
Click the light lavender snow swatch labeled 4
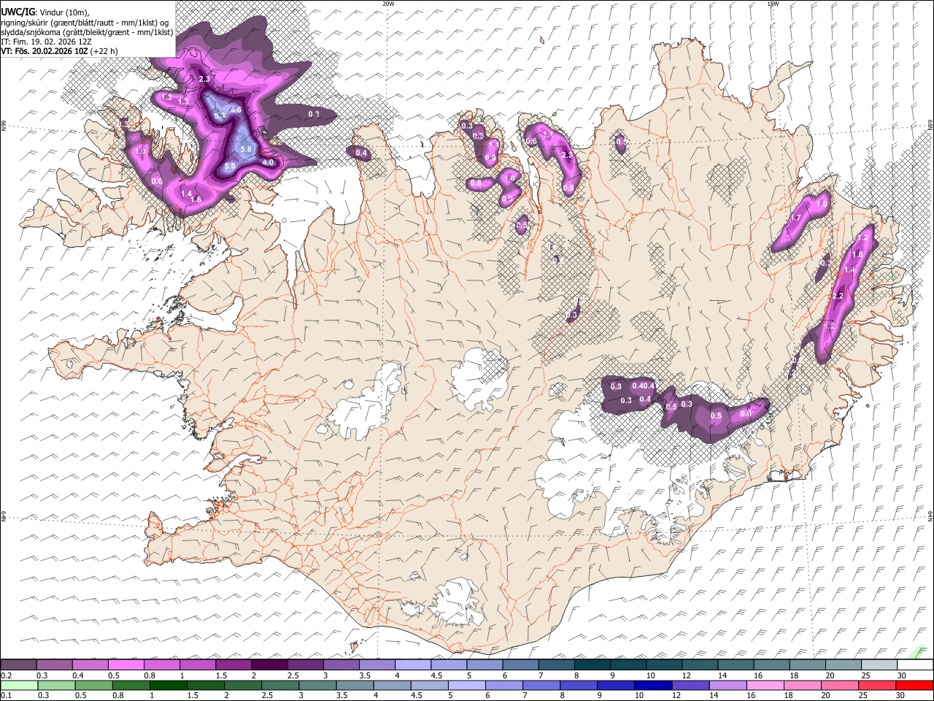click(x=412, y=665)
